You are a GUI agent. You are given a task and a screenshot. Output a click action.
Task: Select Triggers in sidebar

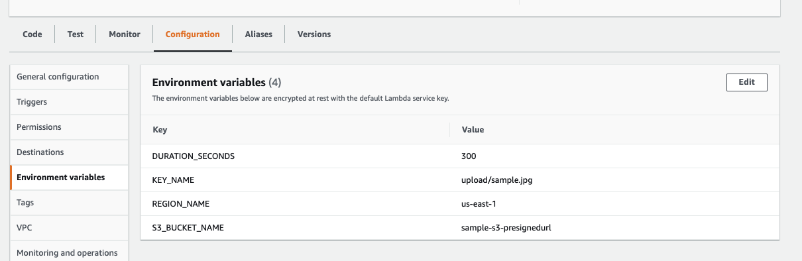tap(69, 102)
